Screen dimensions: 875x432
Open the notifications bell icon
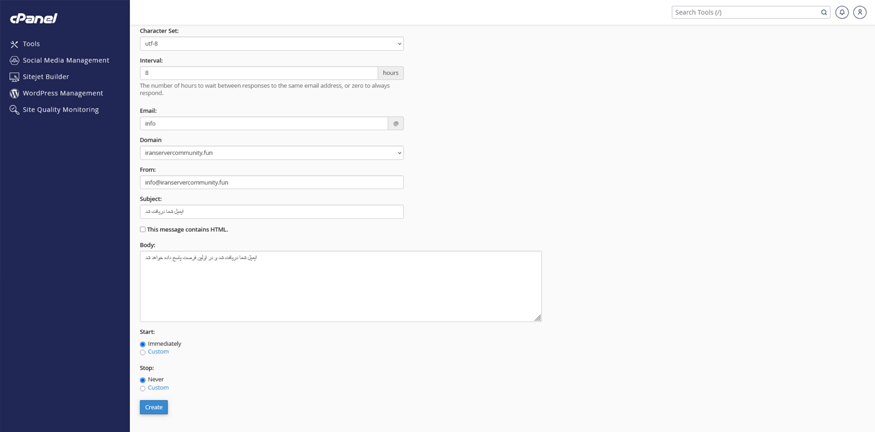(x=842, y=12)
